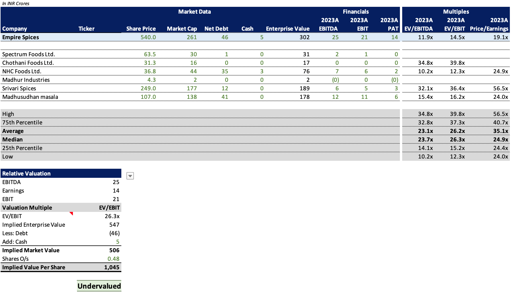Screen dimensions: 511x292
Task: Select the Average row label
Action: (x=13, y=131)
